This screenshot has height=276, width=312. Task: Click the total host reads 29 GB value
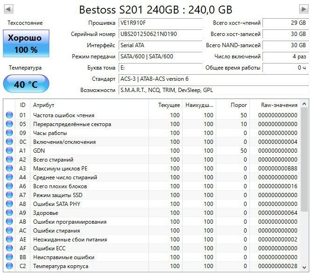(286, 23)
